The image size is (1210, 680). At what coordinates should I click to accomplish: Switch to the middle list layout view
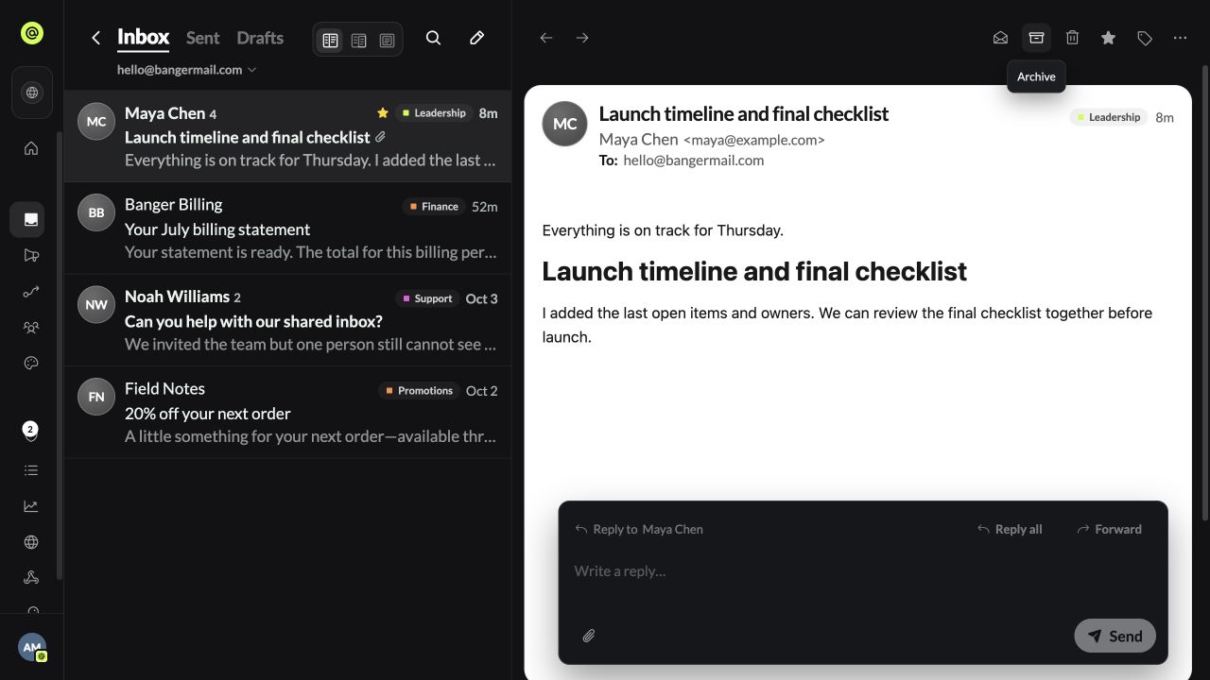(358, 41)
